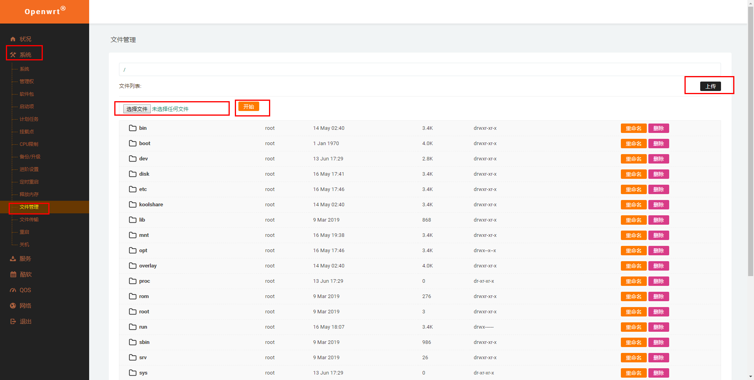
Task: Open the 软件包 submenu item
Action: 27,94
